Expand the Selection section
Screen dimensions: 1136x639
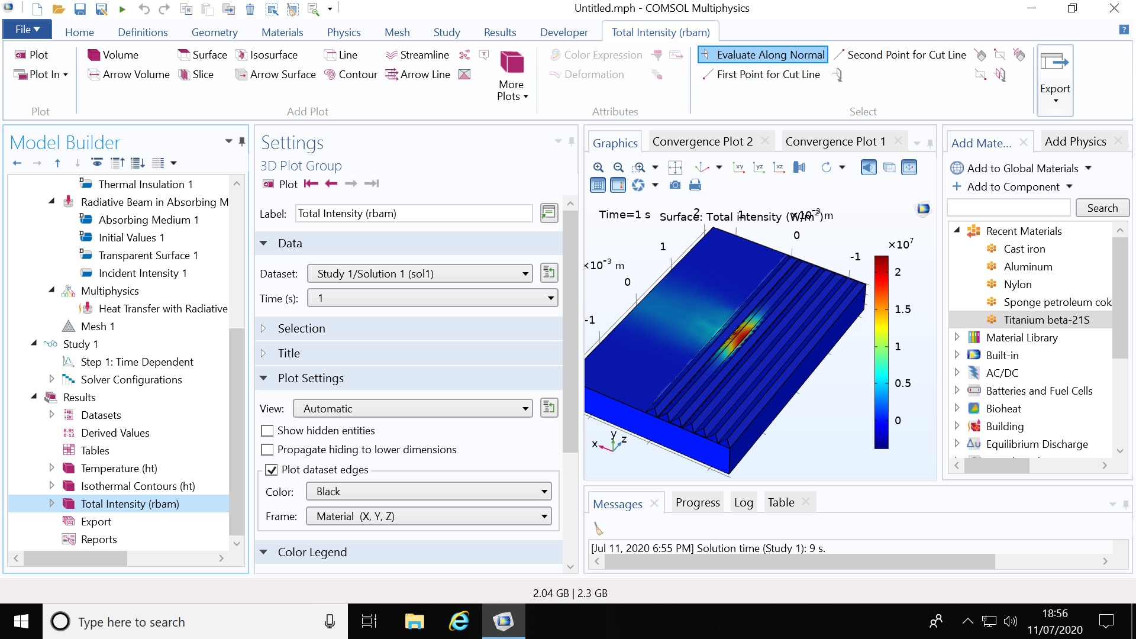[x=301, y=328]
